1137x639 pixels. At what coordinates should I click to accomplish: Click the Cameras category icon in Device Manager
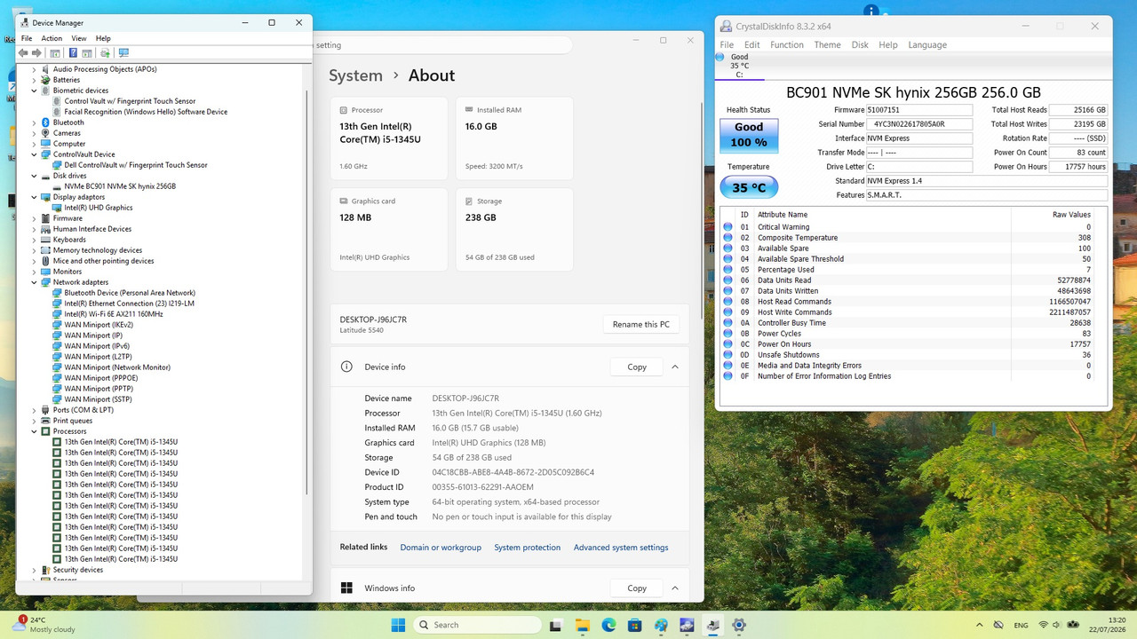(x=45, y=133)
